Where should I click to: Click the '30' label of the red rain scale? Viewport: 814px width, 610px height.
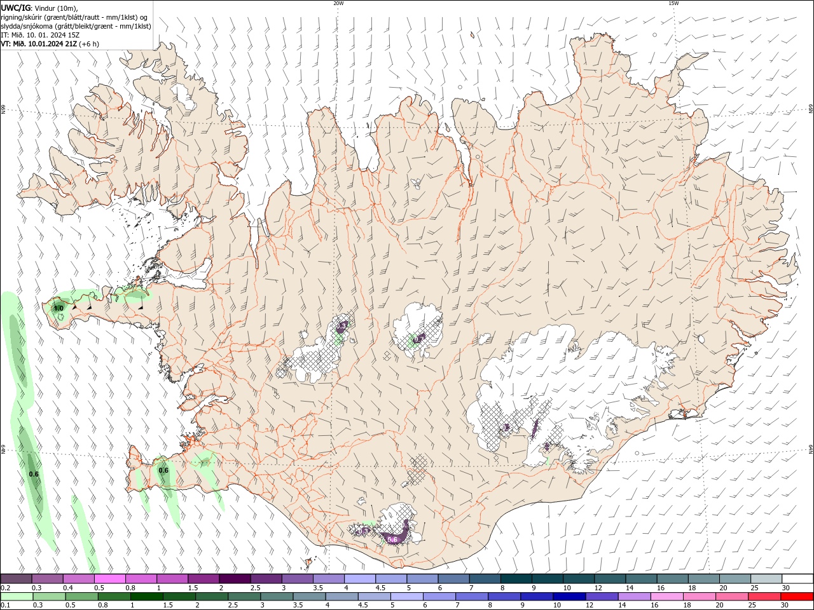(x=785, y=606)
